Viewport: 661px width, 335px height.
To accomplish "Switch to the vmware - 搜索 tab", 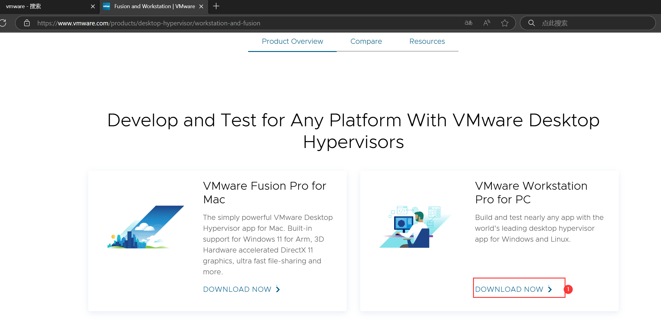I will point(42,6).
